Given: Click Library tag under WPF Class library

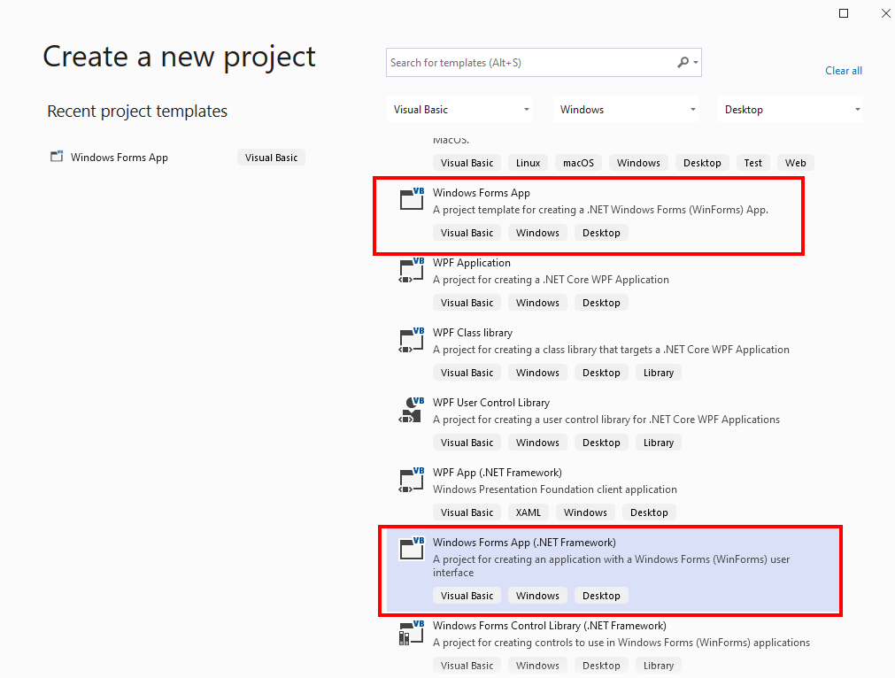Looking at the screenshot, I should (658, 373).
